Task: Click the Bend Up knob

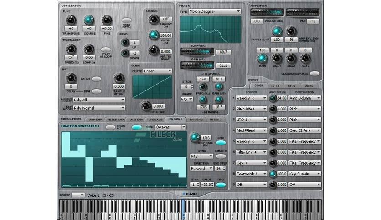Action: (x=125, y=42)
